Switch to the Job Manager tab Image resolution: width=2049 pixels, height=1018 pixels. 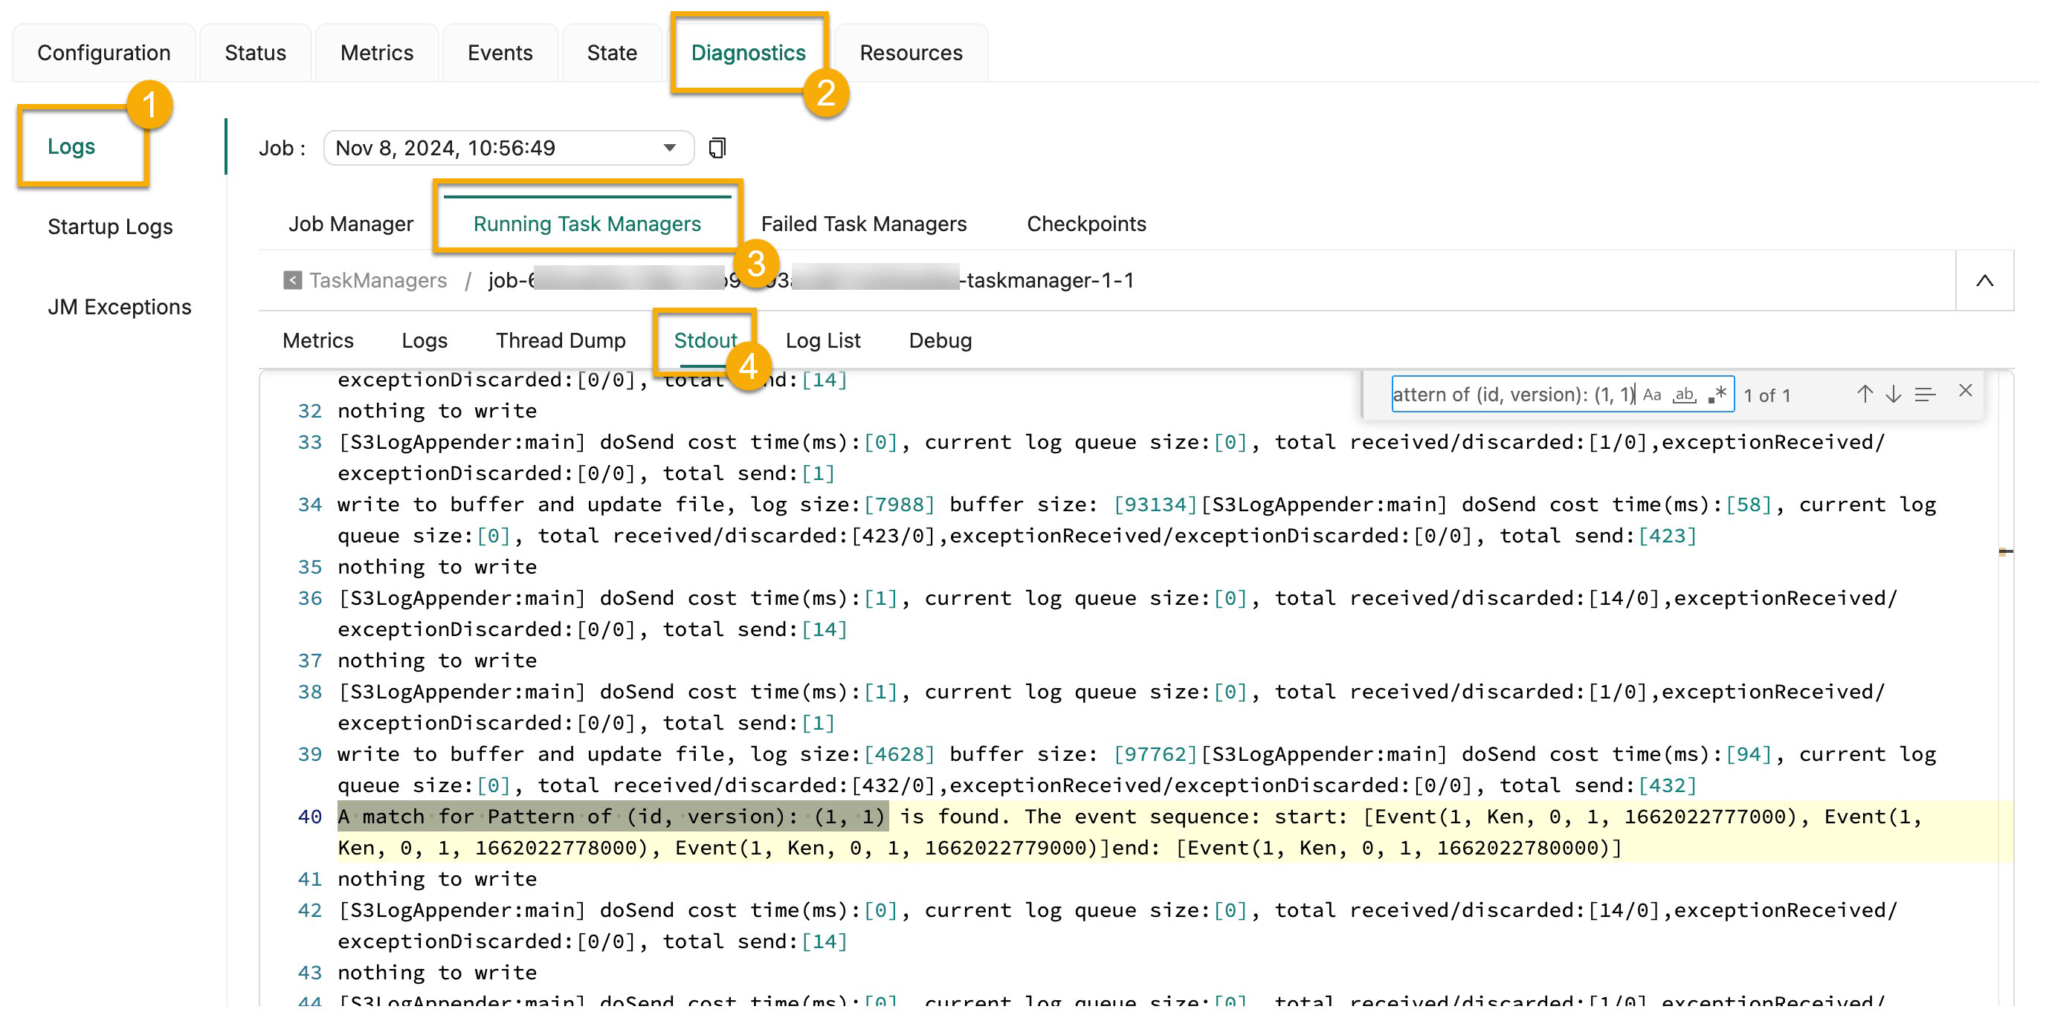pyautogui.click(x=350, y=224)
